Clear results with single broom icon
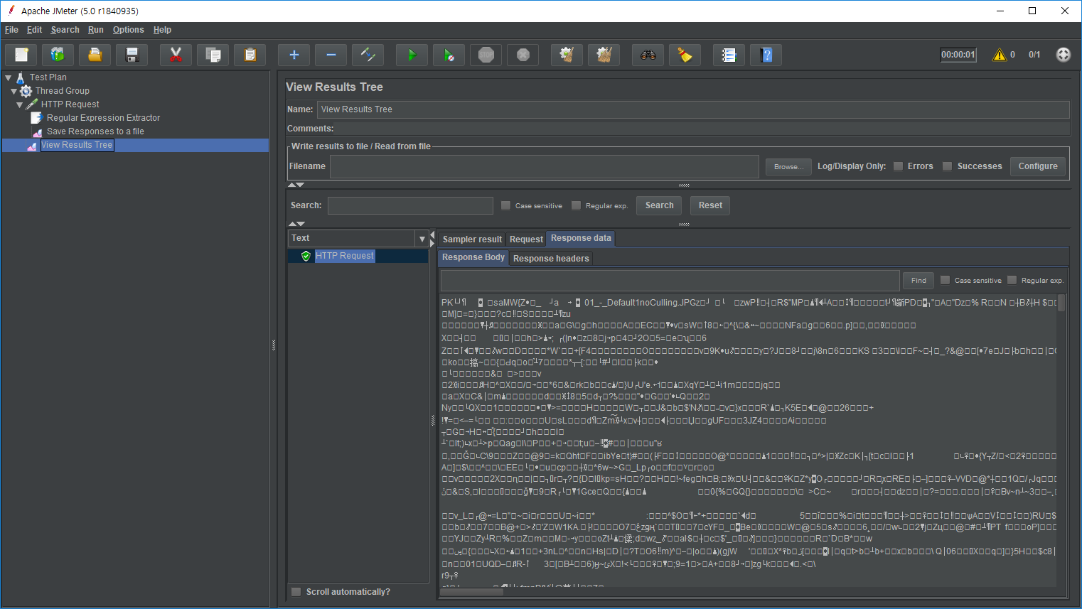The height and width of the screenshot is (609, 1082). (x=567, y=55)
